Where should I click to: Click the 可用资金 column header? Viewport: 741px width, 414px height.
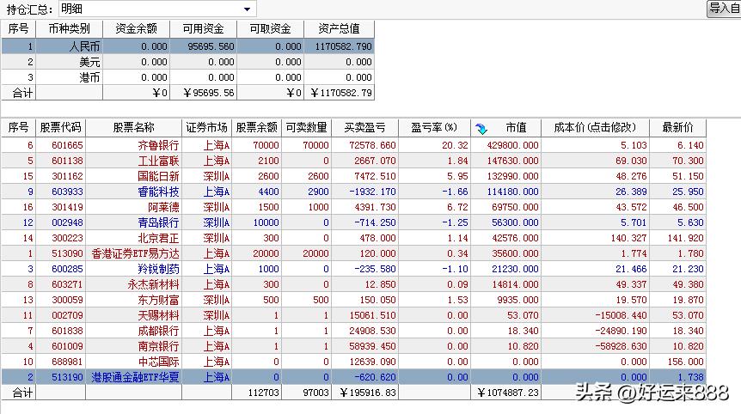coord(203,29)
